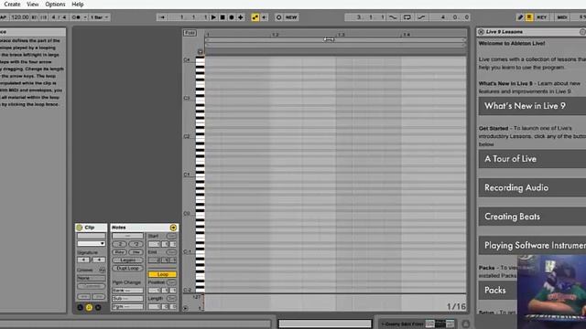Open the View menu

[33, 4]
